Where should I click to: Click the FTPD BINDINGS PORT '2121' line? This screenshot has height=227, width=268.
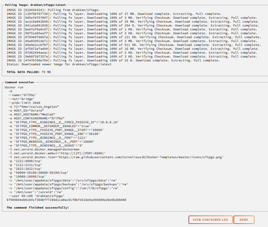(x=48, y=138)
